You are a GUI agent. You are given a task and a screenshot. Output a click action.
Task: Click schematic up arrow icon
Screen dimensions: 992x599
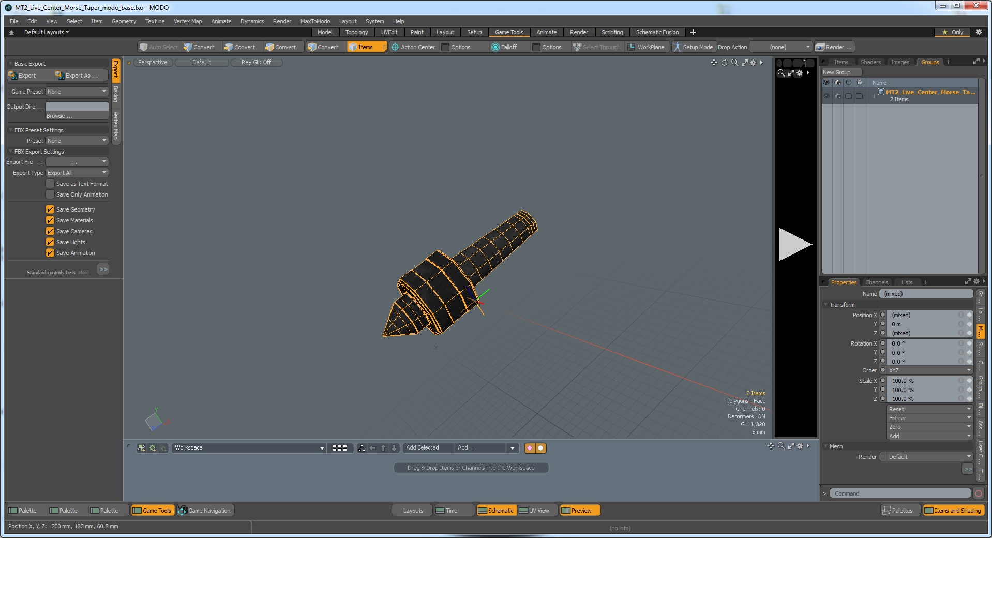click(x=383, y=448)
